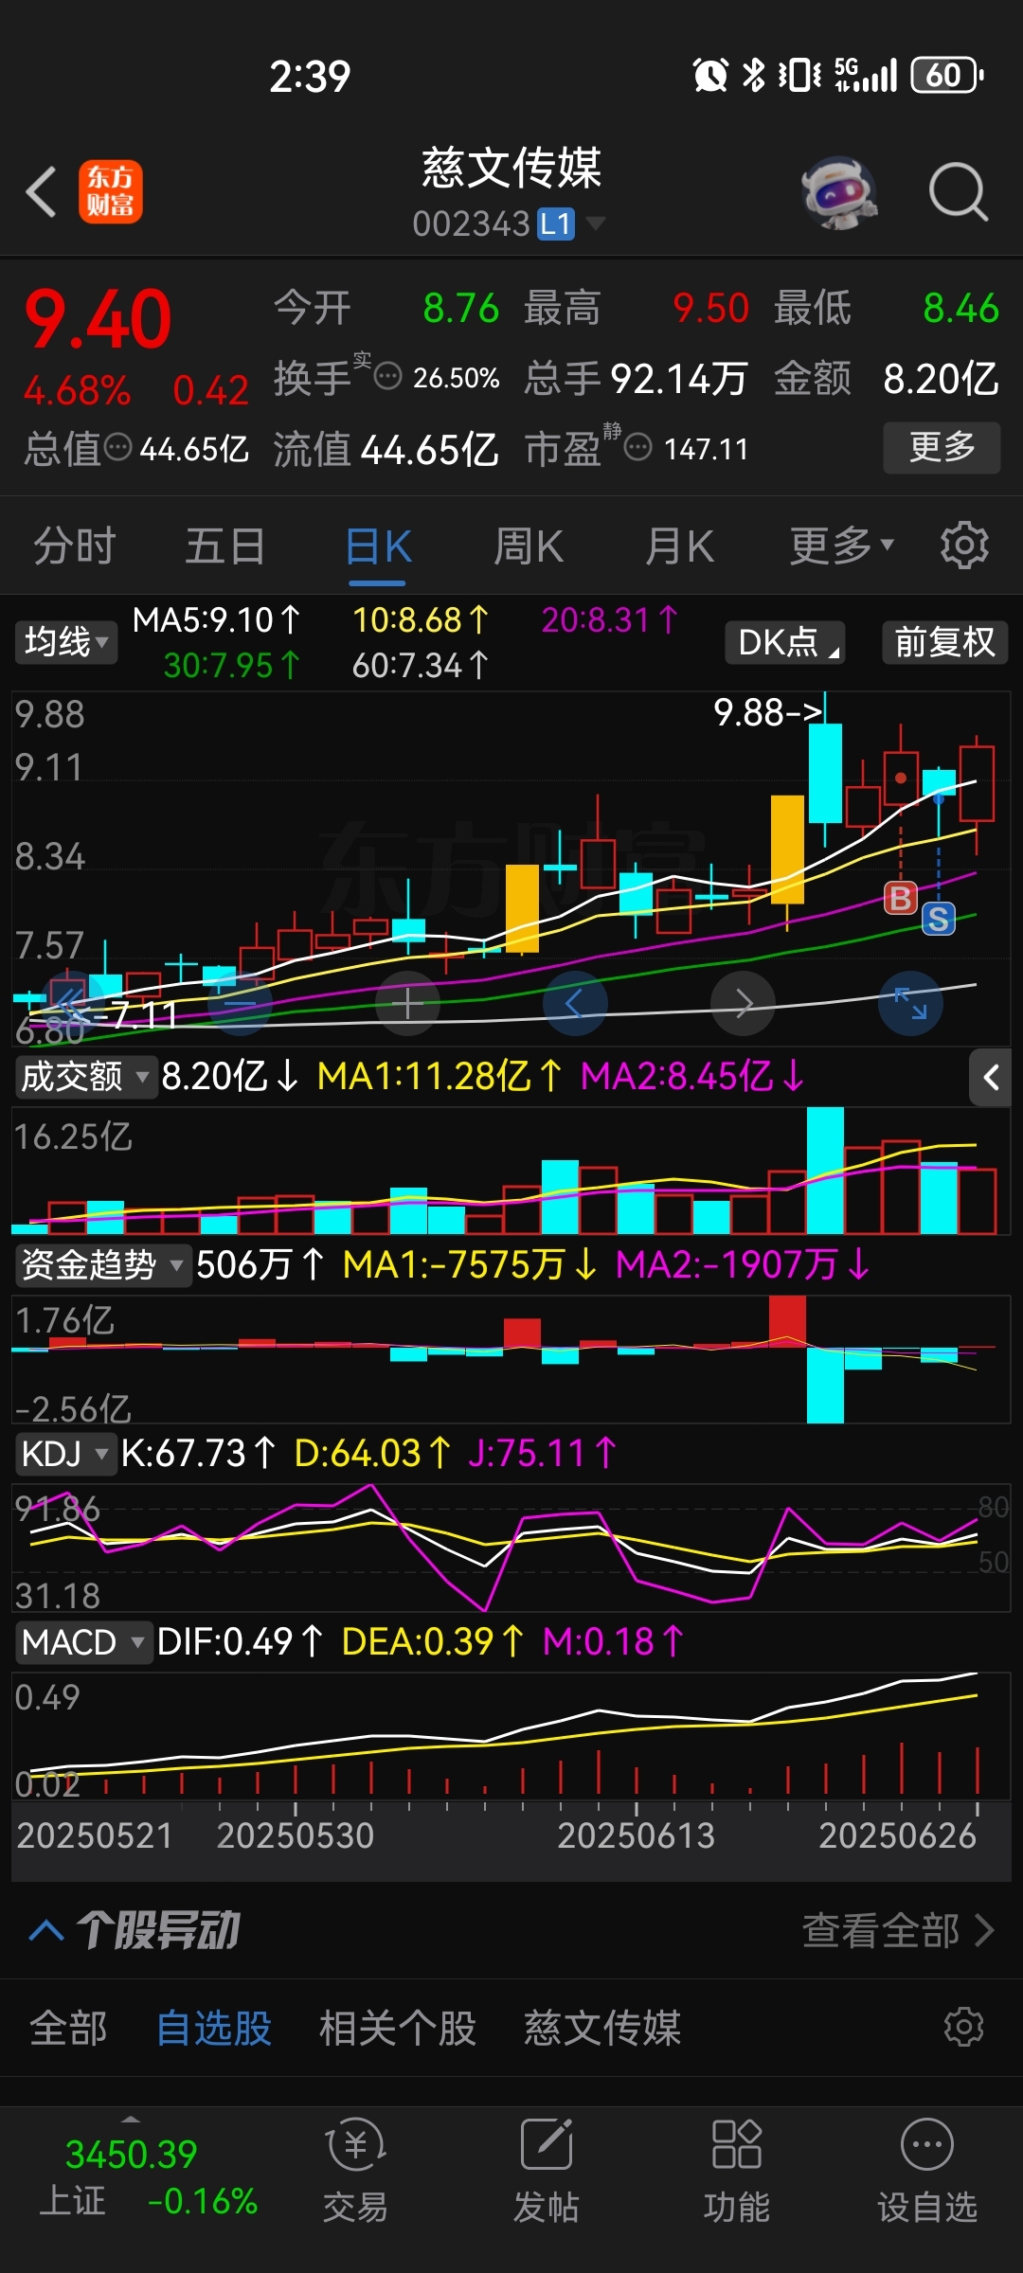Expand chart to fullscreen icon
Screen dimensions: 1023x2273
click(910, 1003)
